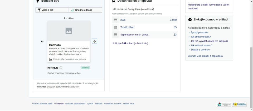Open Jak přidat obrázek? help page
The width and height of the screenshot is (253, 111).
[x=201, y=37]
